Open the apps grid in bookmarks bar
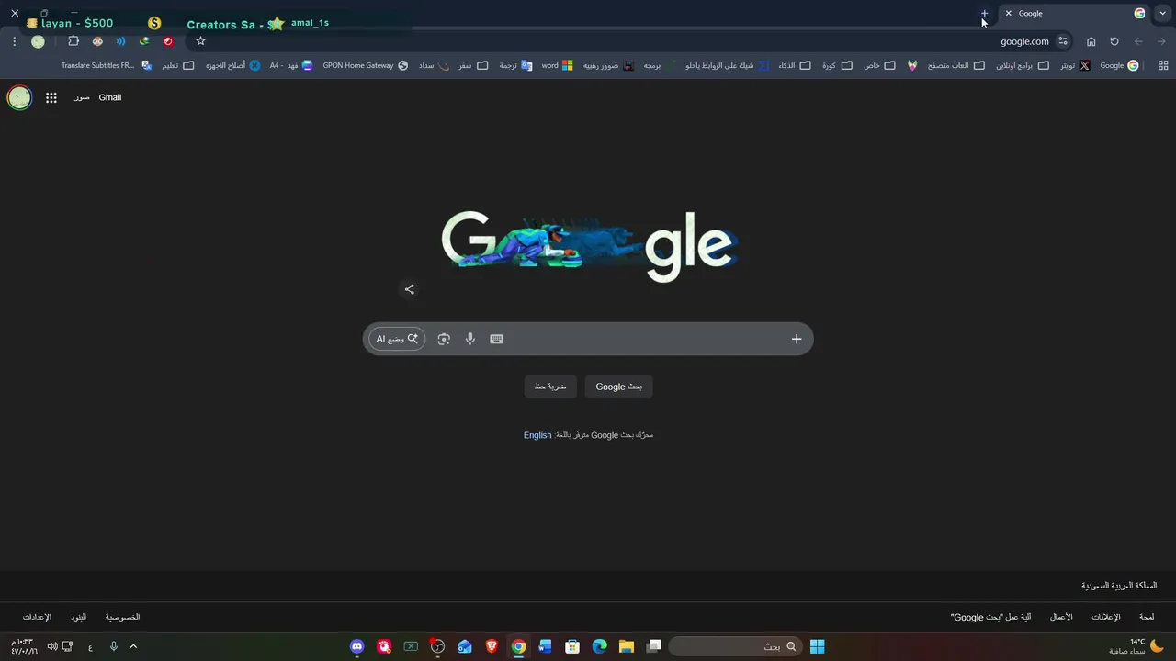 tap(1163, 65)
